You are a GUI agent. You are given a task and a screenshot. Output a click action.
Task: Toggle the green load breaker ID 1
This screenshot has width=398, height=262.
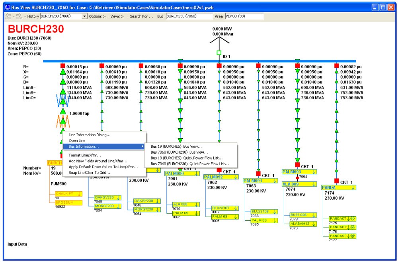[x=219, y=53]
